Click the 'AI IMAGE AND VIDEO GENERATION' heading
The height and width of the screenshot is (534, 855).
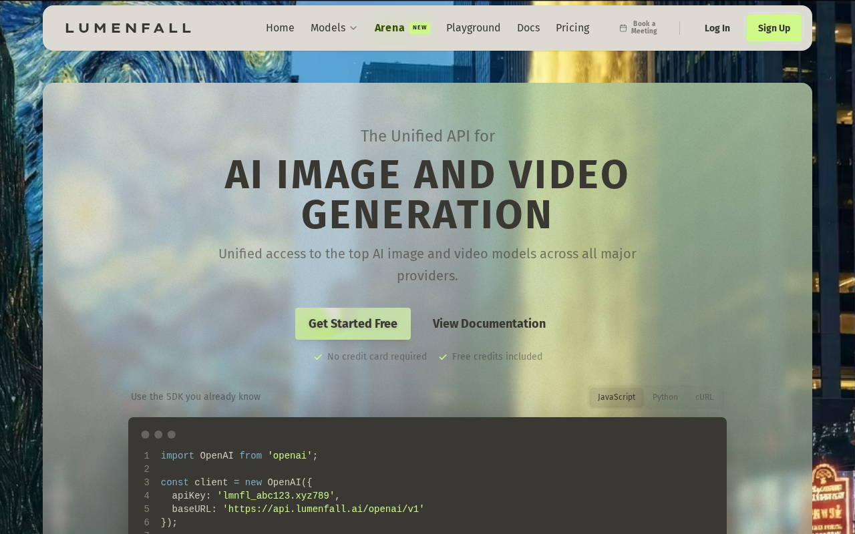(427, 194)
